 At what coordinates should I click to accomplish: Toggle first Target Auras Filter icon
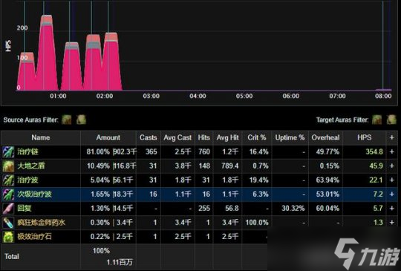coord(376,120)
